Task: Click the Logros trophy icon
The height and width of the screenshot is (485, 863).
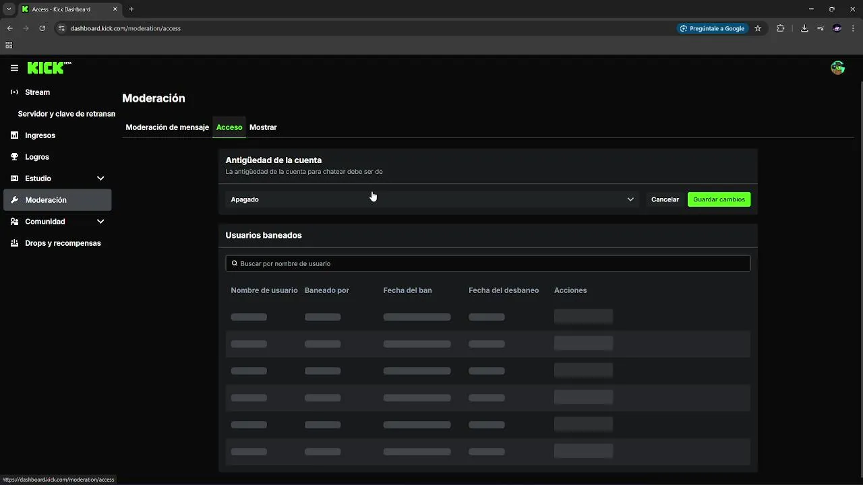Action: click(14, 157)
